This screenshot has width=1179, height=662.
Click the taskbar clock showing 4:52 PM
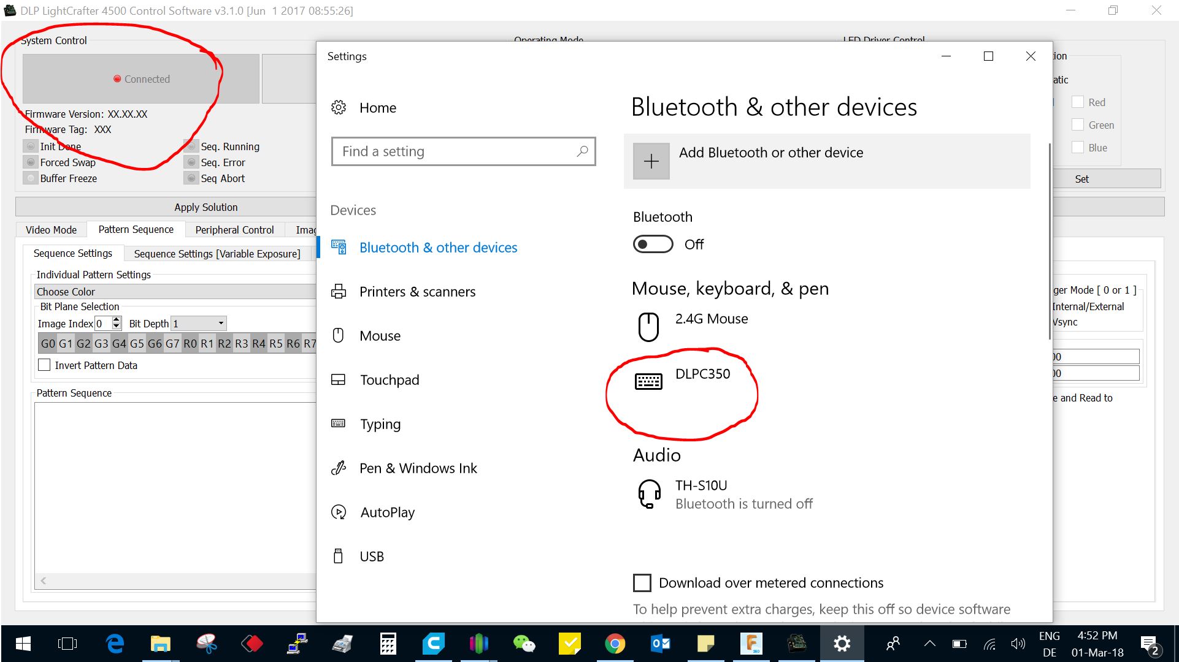pos(1097,644)
